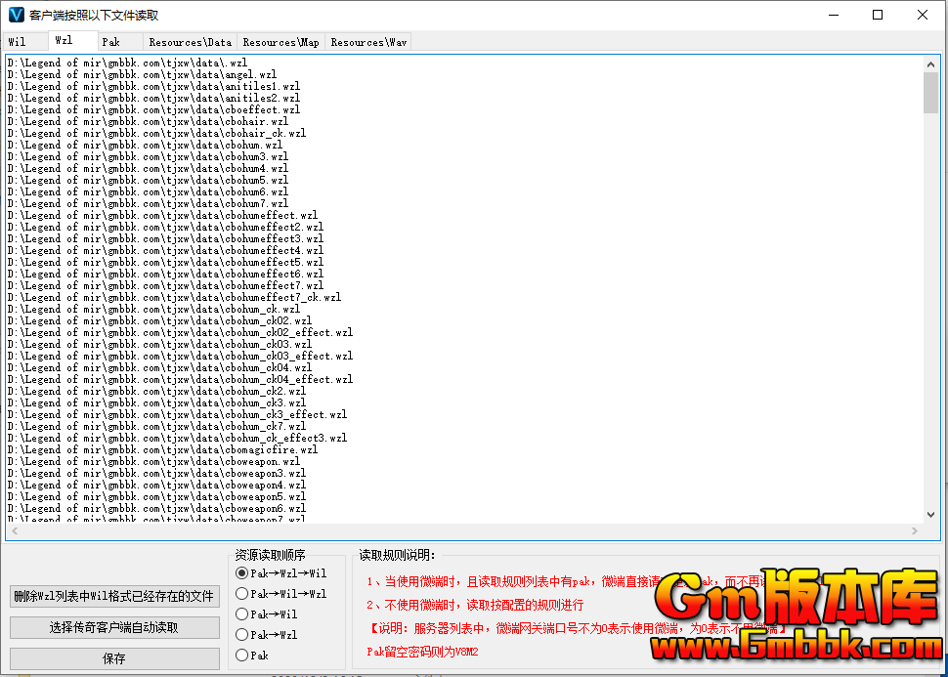
Task: Open the Pak tab
Action: point(111,42)
